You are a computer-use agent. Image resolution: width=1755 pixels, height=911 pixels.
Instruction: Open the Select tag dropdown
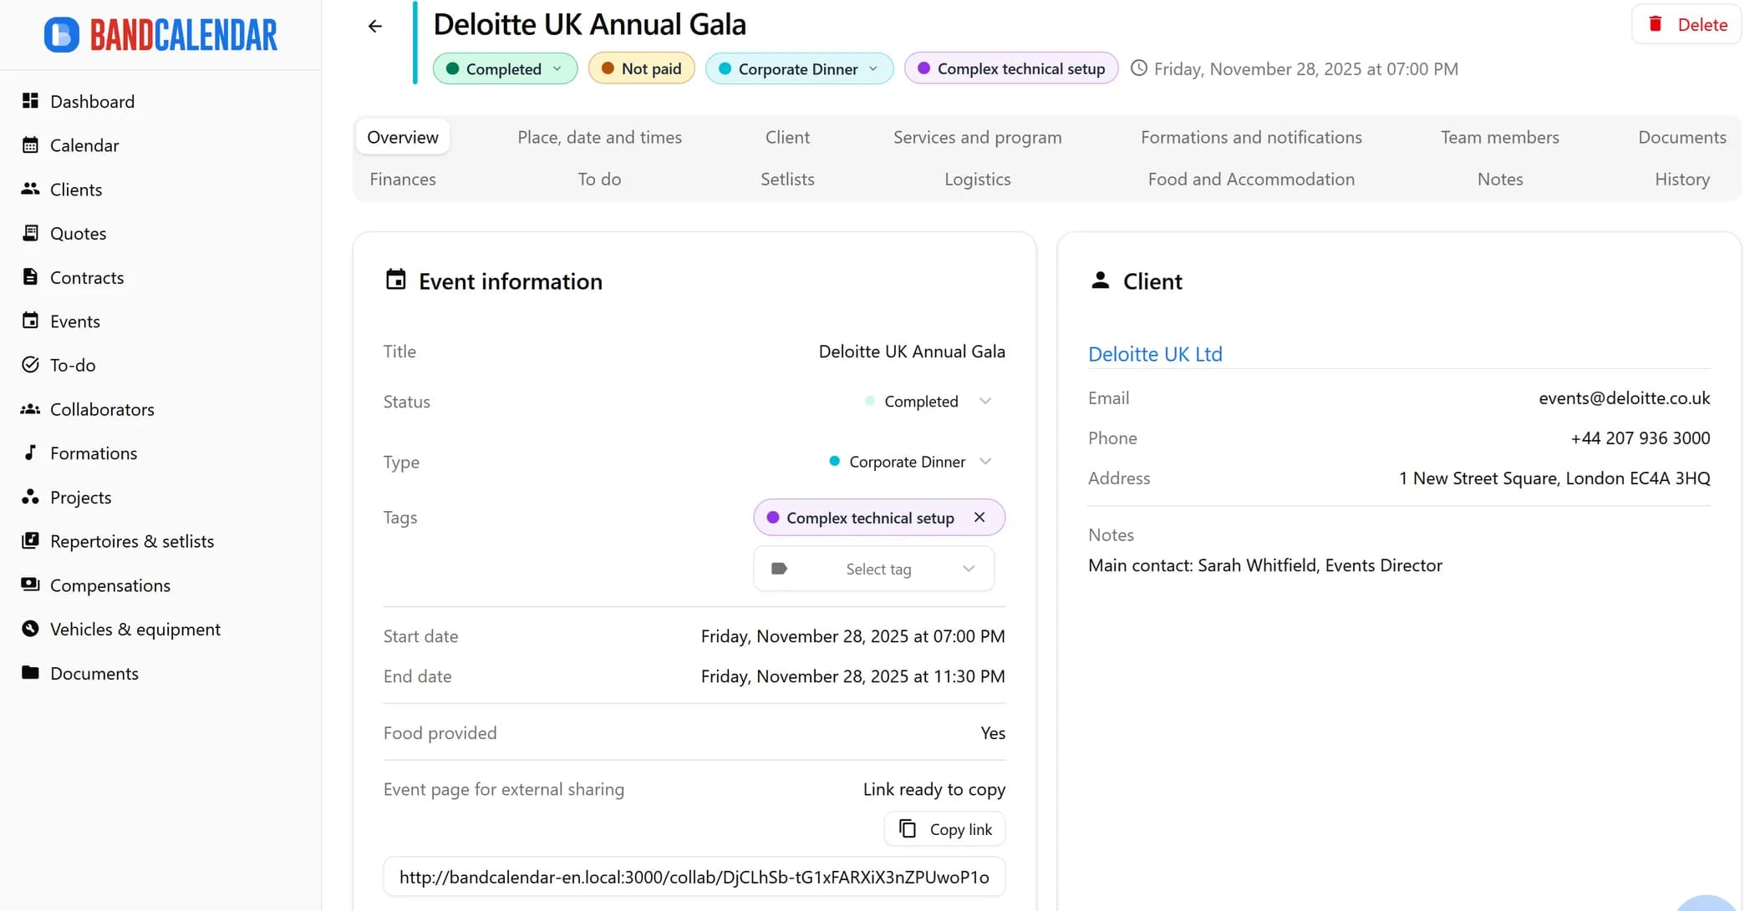point(873,569)
